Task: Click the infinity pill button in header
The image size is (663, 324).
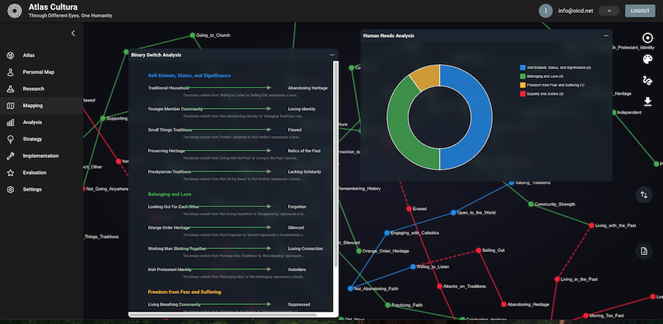Action: click(609, 11)
